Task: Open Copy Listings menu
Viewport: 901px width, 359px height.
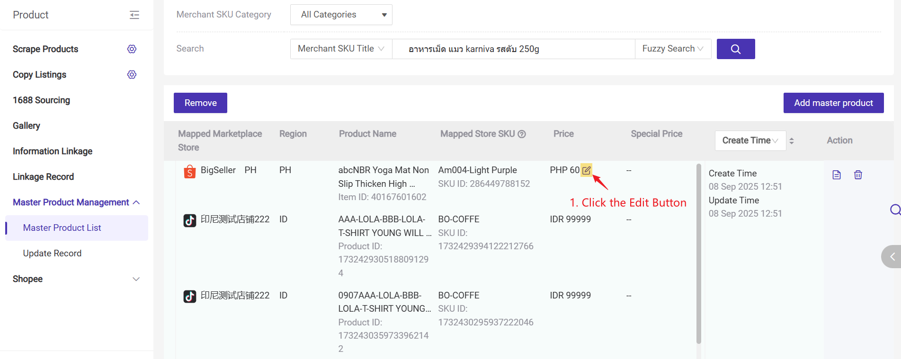Action: tap(39, 75)
